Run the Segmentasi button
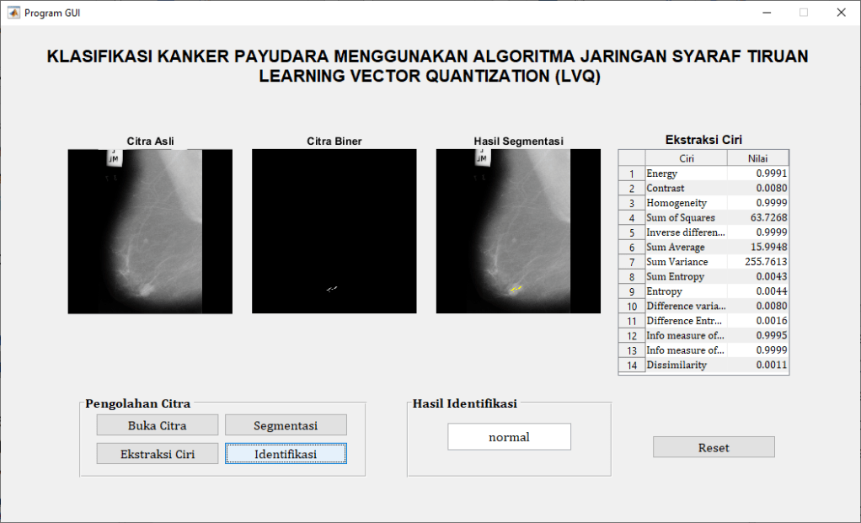This screenshot has width=861, height=523. (286, 425)
